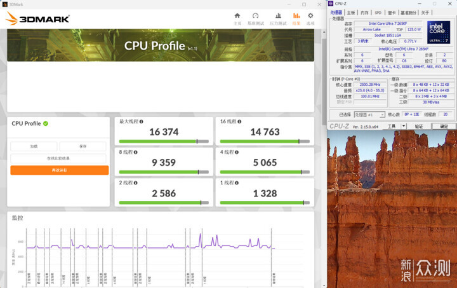The image size is (457, 288).
Task: Click green checkmark beside CPU Profile title
Action: [46, 123]
